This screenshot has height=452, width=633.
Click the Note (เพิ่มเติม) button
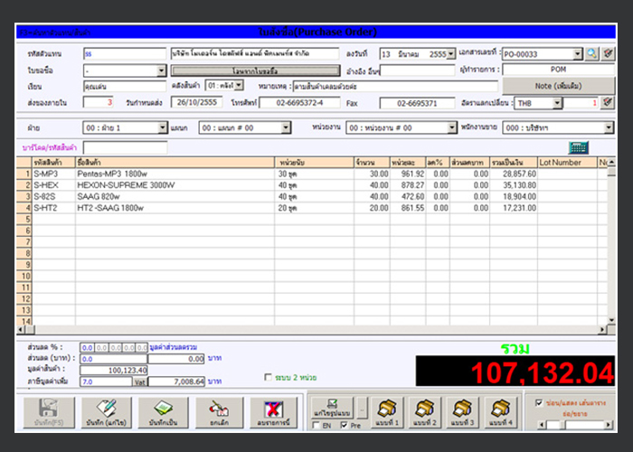[558, 86]
